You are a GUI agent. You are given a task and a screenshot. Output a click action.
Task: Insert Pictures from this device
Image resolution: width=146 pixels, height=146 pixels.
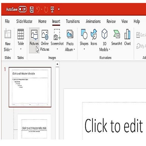pos(34,40)
